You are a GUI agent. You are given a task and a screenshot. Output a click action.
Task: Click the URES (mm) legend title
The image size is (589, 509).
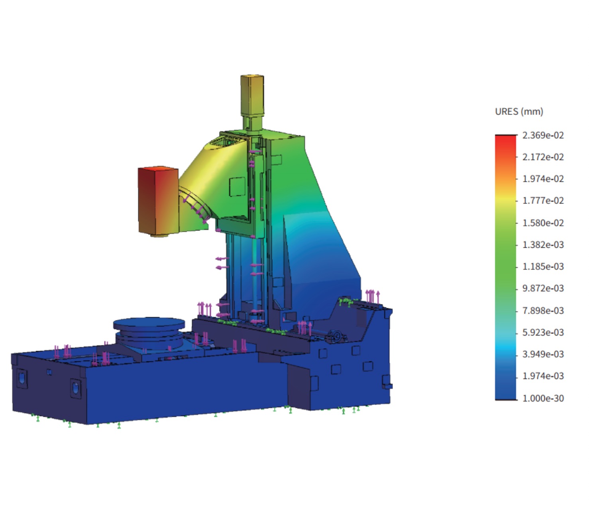(x=519, y=112)
